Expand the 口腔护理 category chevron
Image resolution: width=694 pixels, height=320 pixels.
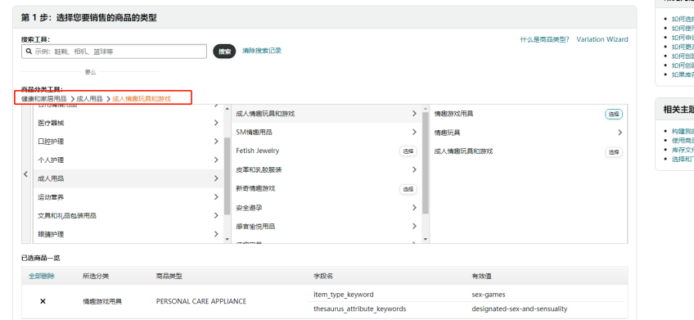[216, 142]
